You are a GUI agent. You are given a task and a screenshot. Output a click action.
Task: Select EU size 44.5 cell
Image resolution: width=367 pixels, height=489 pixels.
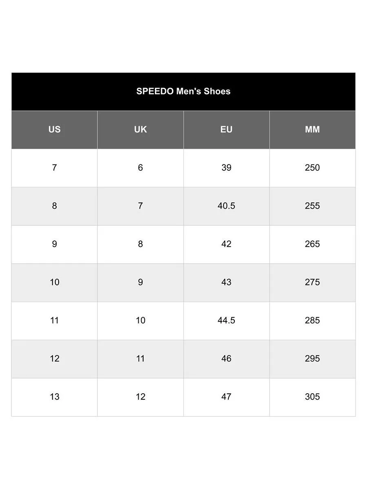tap(226, 320)
